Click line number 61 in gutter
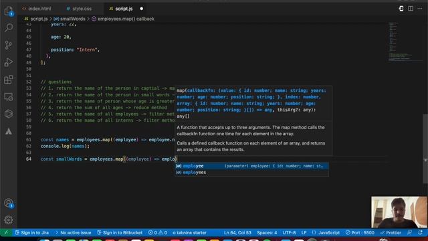This screenshot has height=241, width=428. [28, 140]
